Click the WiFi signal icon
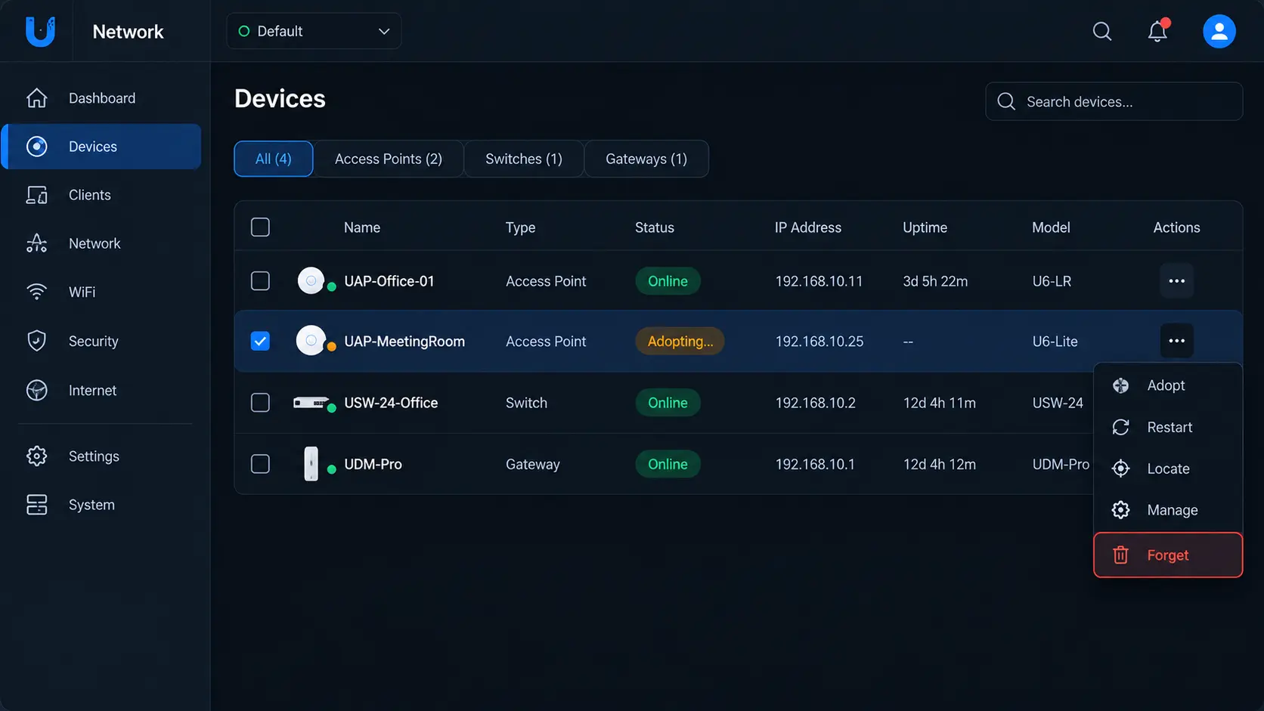The width and height of the screenshot is (1264, 711). tap(36, 292)
